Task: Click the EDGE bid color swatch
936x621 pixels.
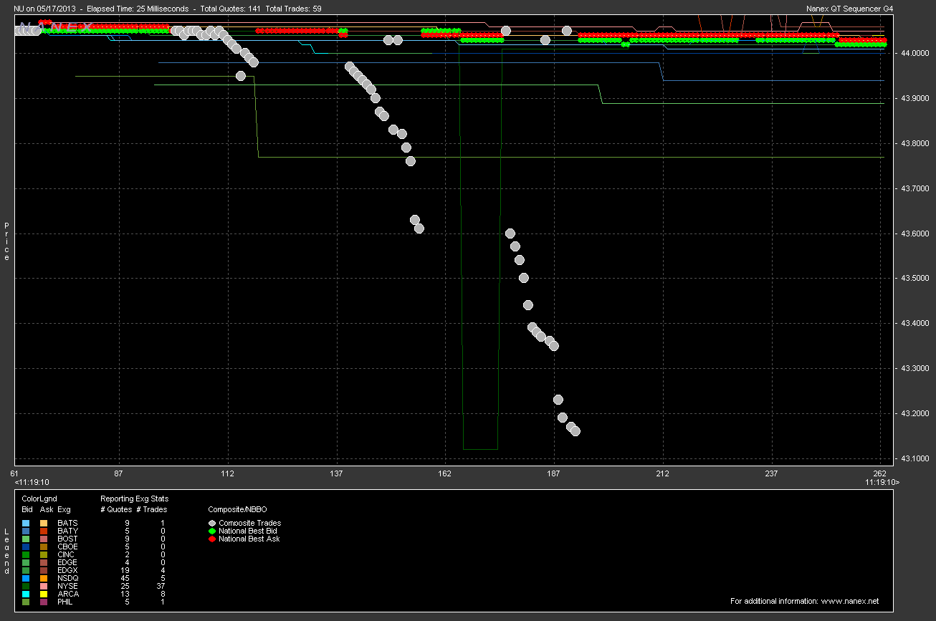Action: coord(26,563)
